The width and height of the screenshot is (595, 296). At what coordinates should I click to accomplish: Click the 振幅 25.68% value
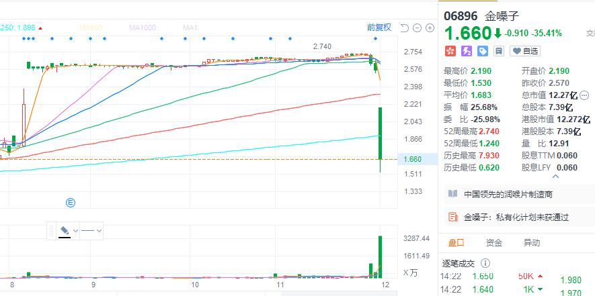[x=484, y=107]
